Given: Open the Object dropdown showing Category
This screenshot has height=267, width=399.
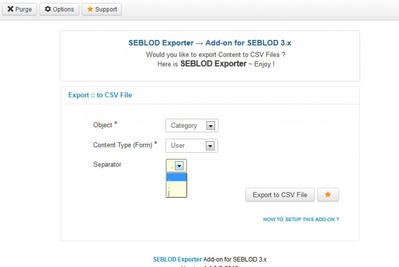Looking at the screenshot, I should click(192, 125).
